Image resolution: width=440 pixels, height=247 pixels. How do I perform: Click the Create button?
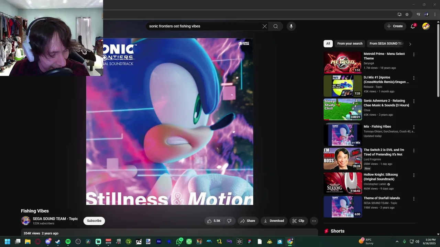[395, 26]
